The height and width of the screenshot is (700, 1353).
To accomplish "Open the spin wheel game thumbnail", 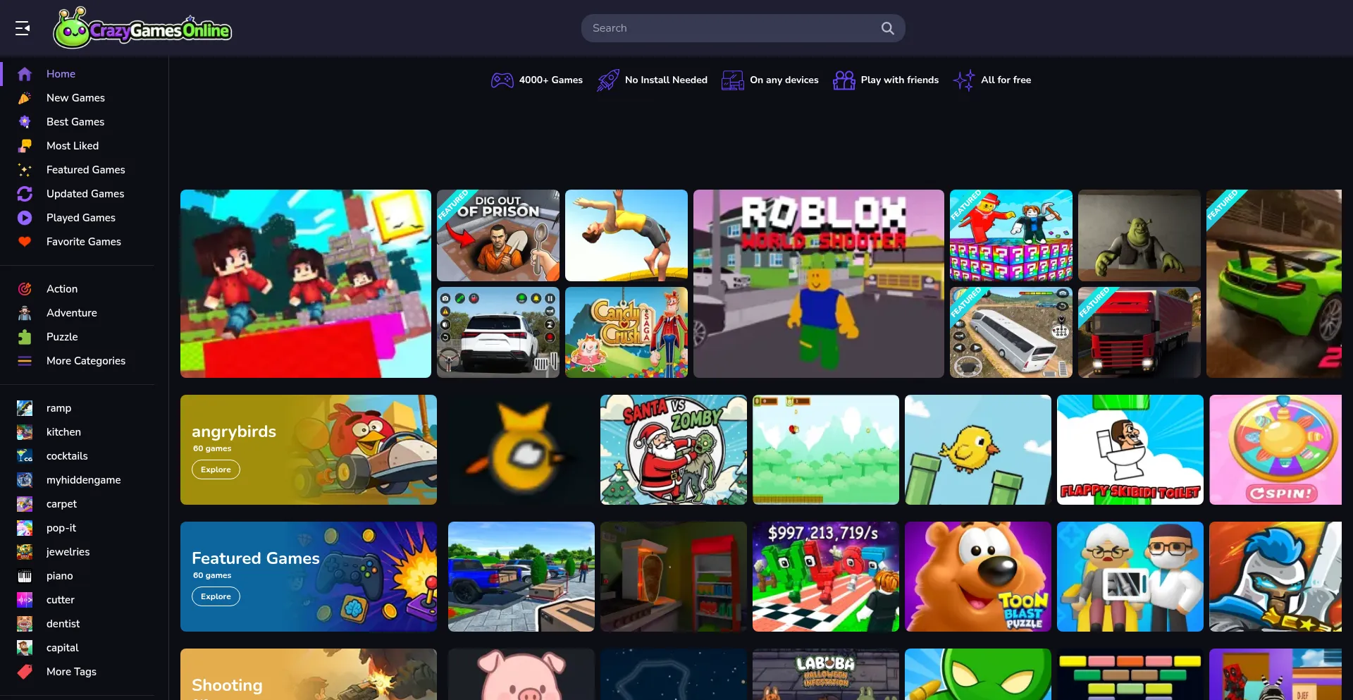I will click(1275, 450).
